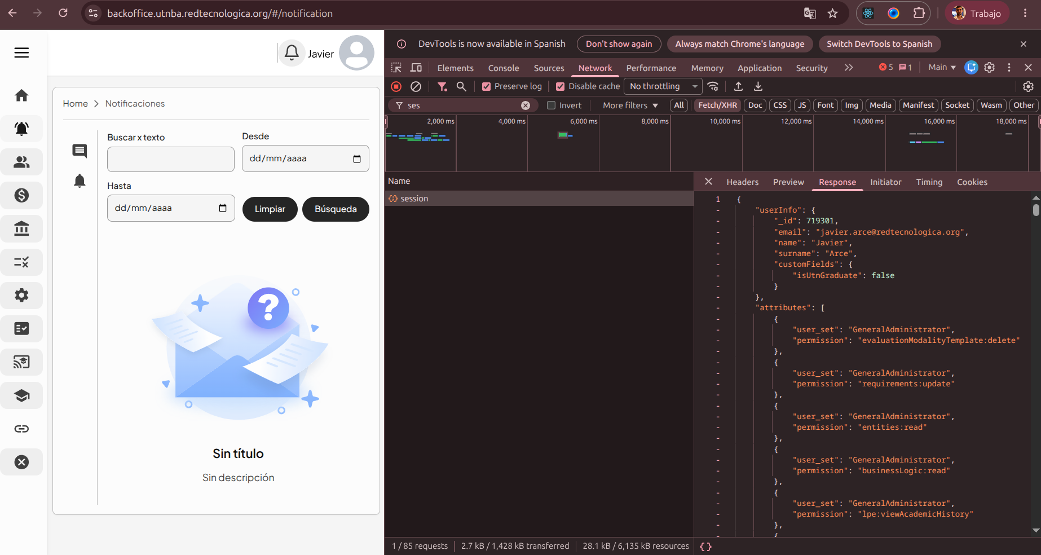Open the Hasta date picker calendar

(x=223, y=208)
